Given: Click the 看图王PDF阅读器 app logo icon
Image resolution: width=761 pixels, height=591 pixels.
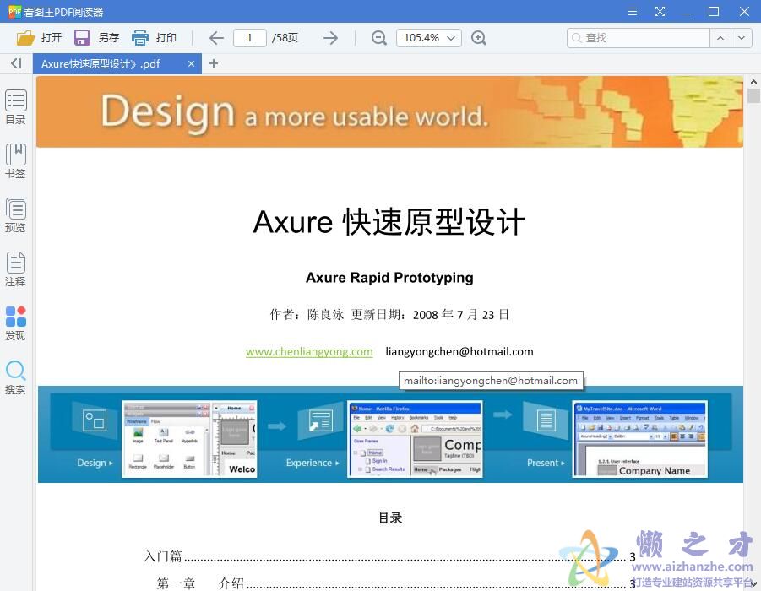Looking at the screenshot, I should pos(14,11).
